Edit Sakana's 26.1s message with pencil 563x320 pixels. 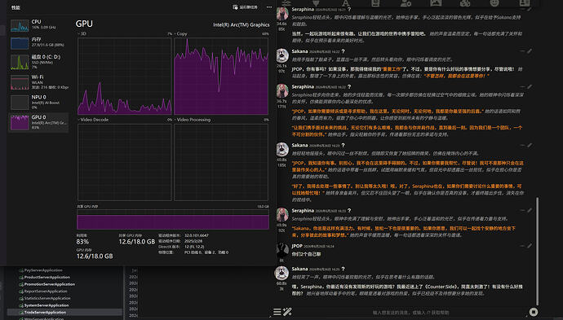tap(530, 51)
